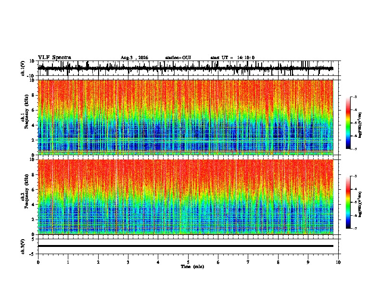Select the 'Time (min)' axis label
This screenshot has width=381, height=294.
pyautogui.click(x=192, y=267)
